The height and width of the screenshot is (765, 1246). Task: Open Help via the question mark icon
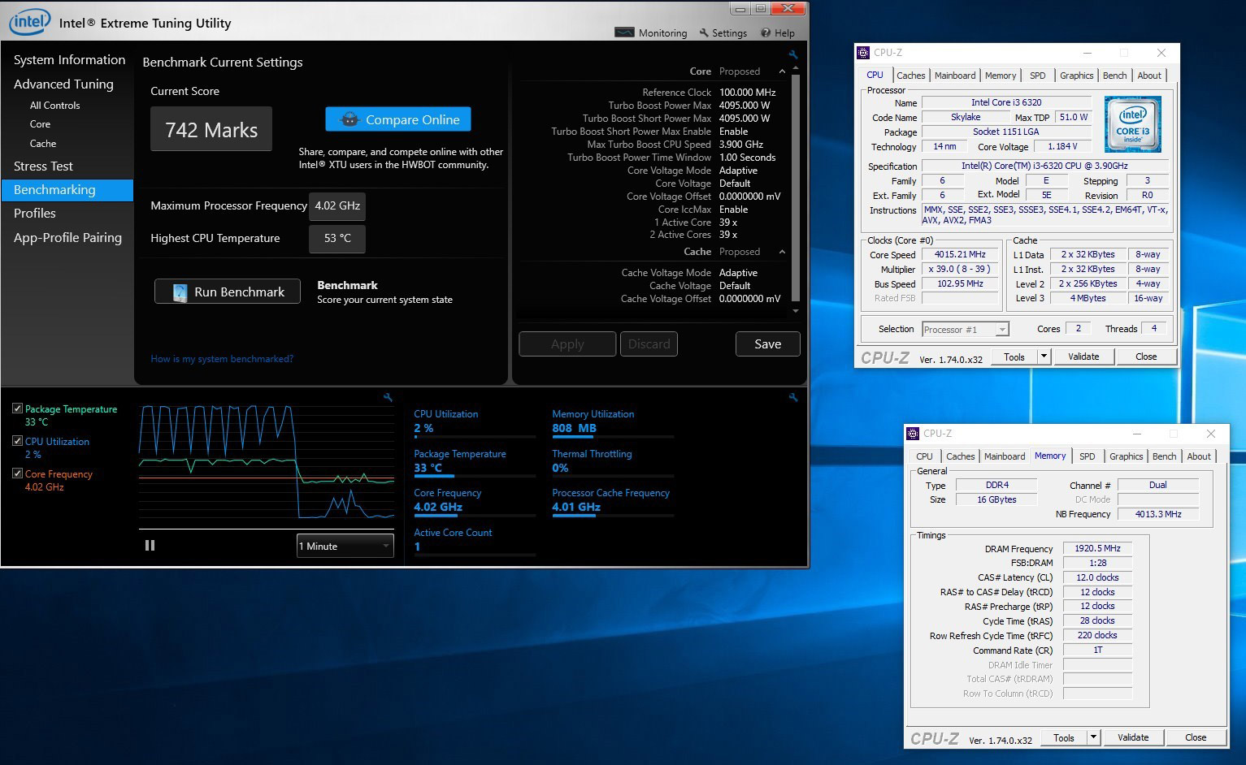click(x=766, y=32)
